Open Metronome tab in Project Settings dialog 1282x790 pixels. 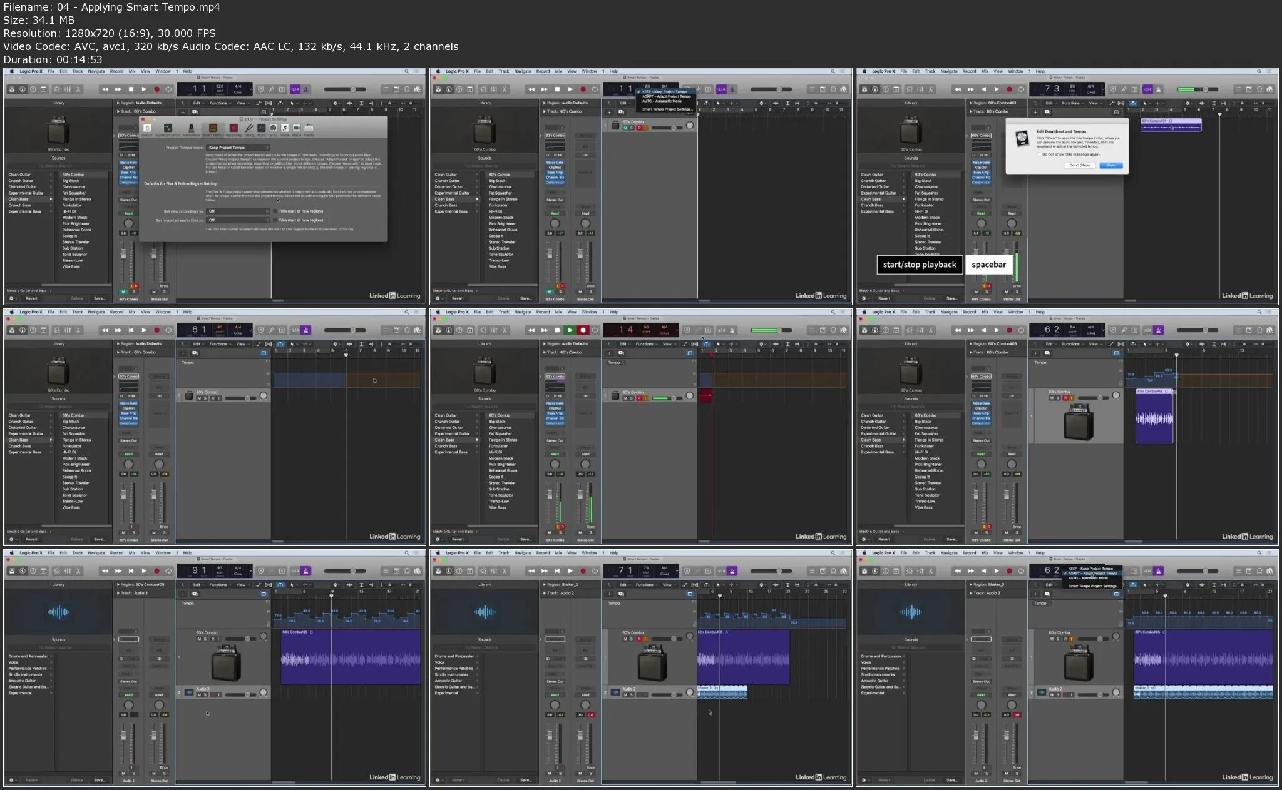tap(192, 129)
